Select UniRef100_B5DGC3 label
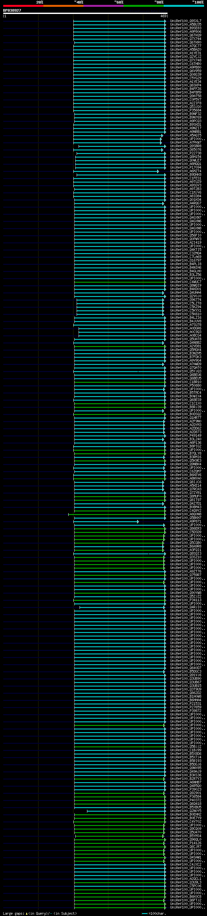The width and height of the screenshot is (207, 916). pos(186,671)
